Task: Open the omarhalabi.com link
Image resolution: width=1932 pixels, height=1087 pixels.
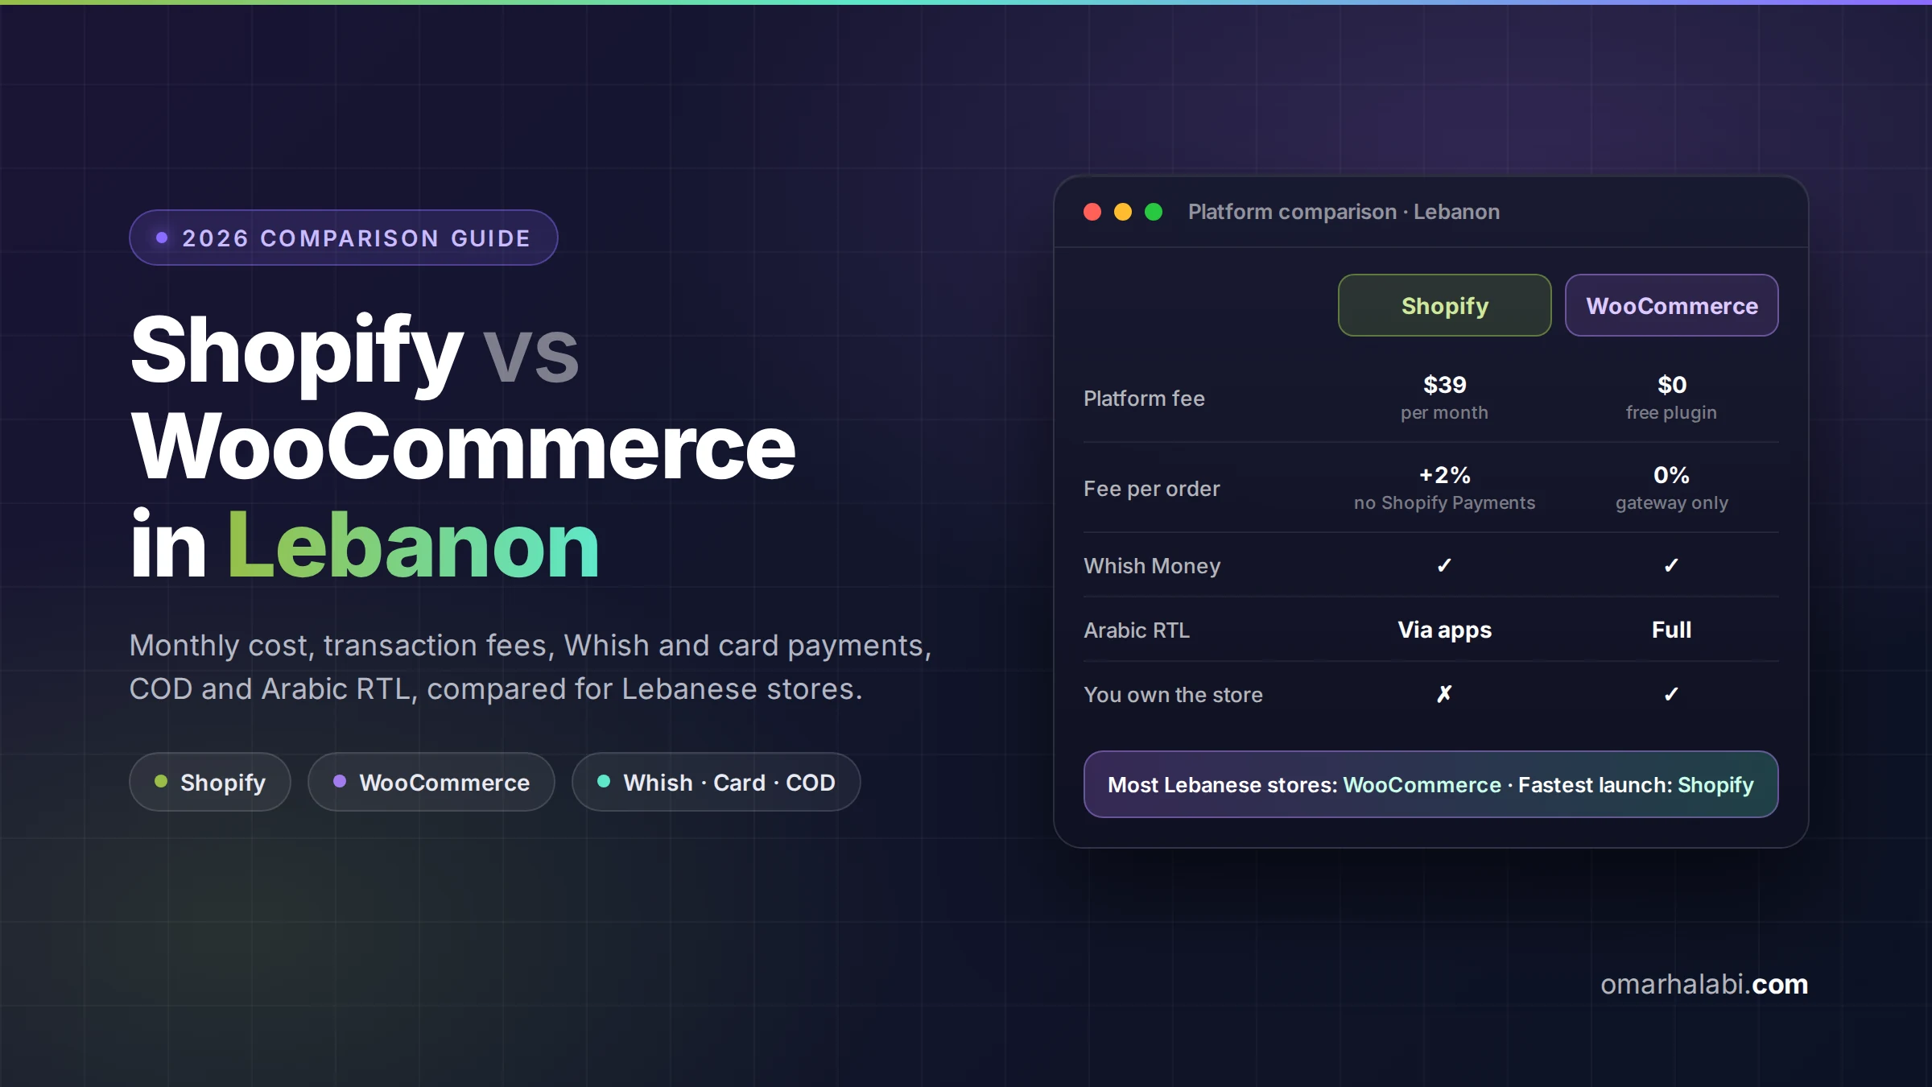Action: point(1704,984)
